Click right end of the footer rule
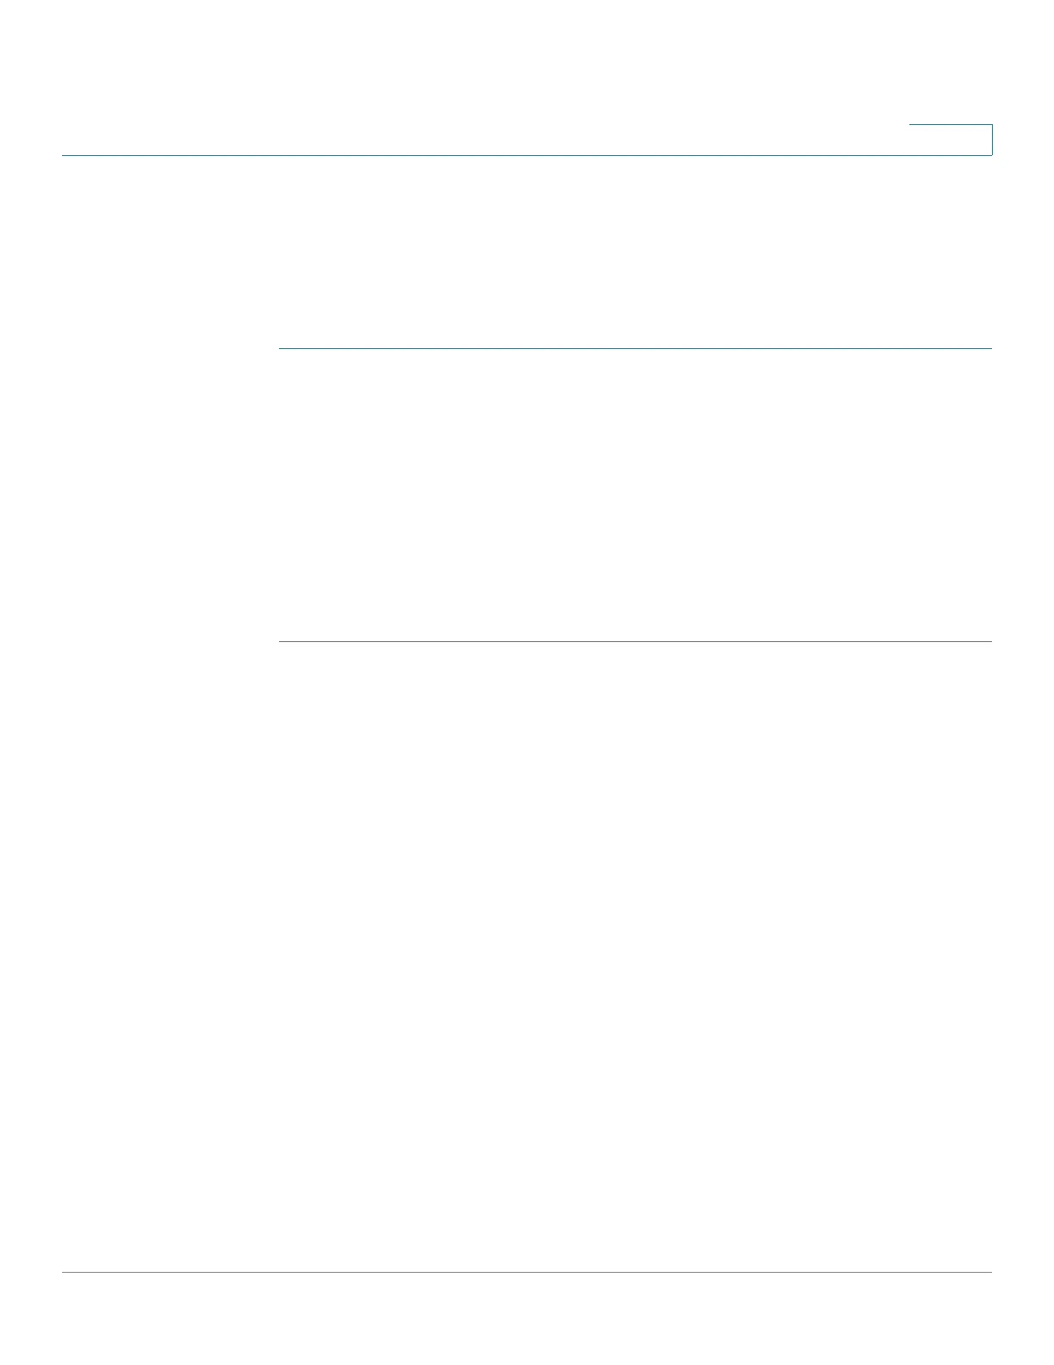 click(x=989, y=1272)
